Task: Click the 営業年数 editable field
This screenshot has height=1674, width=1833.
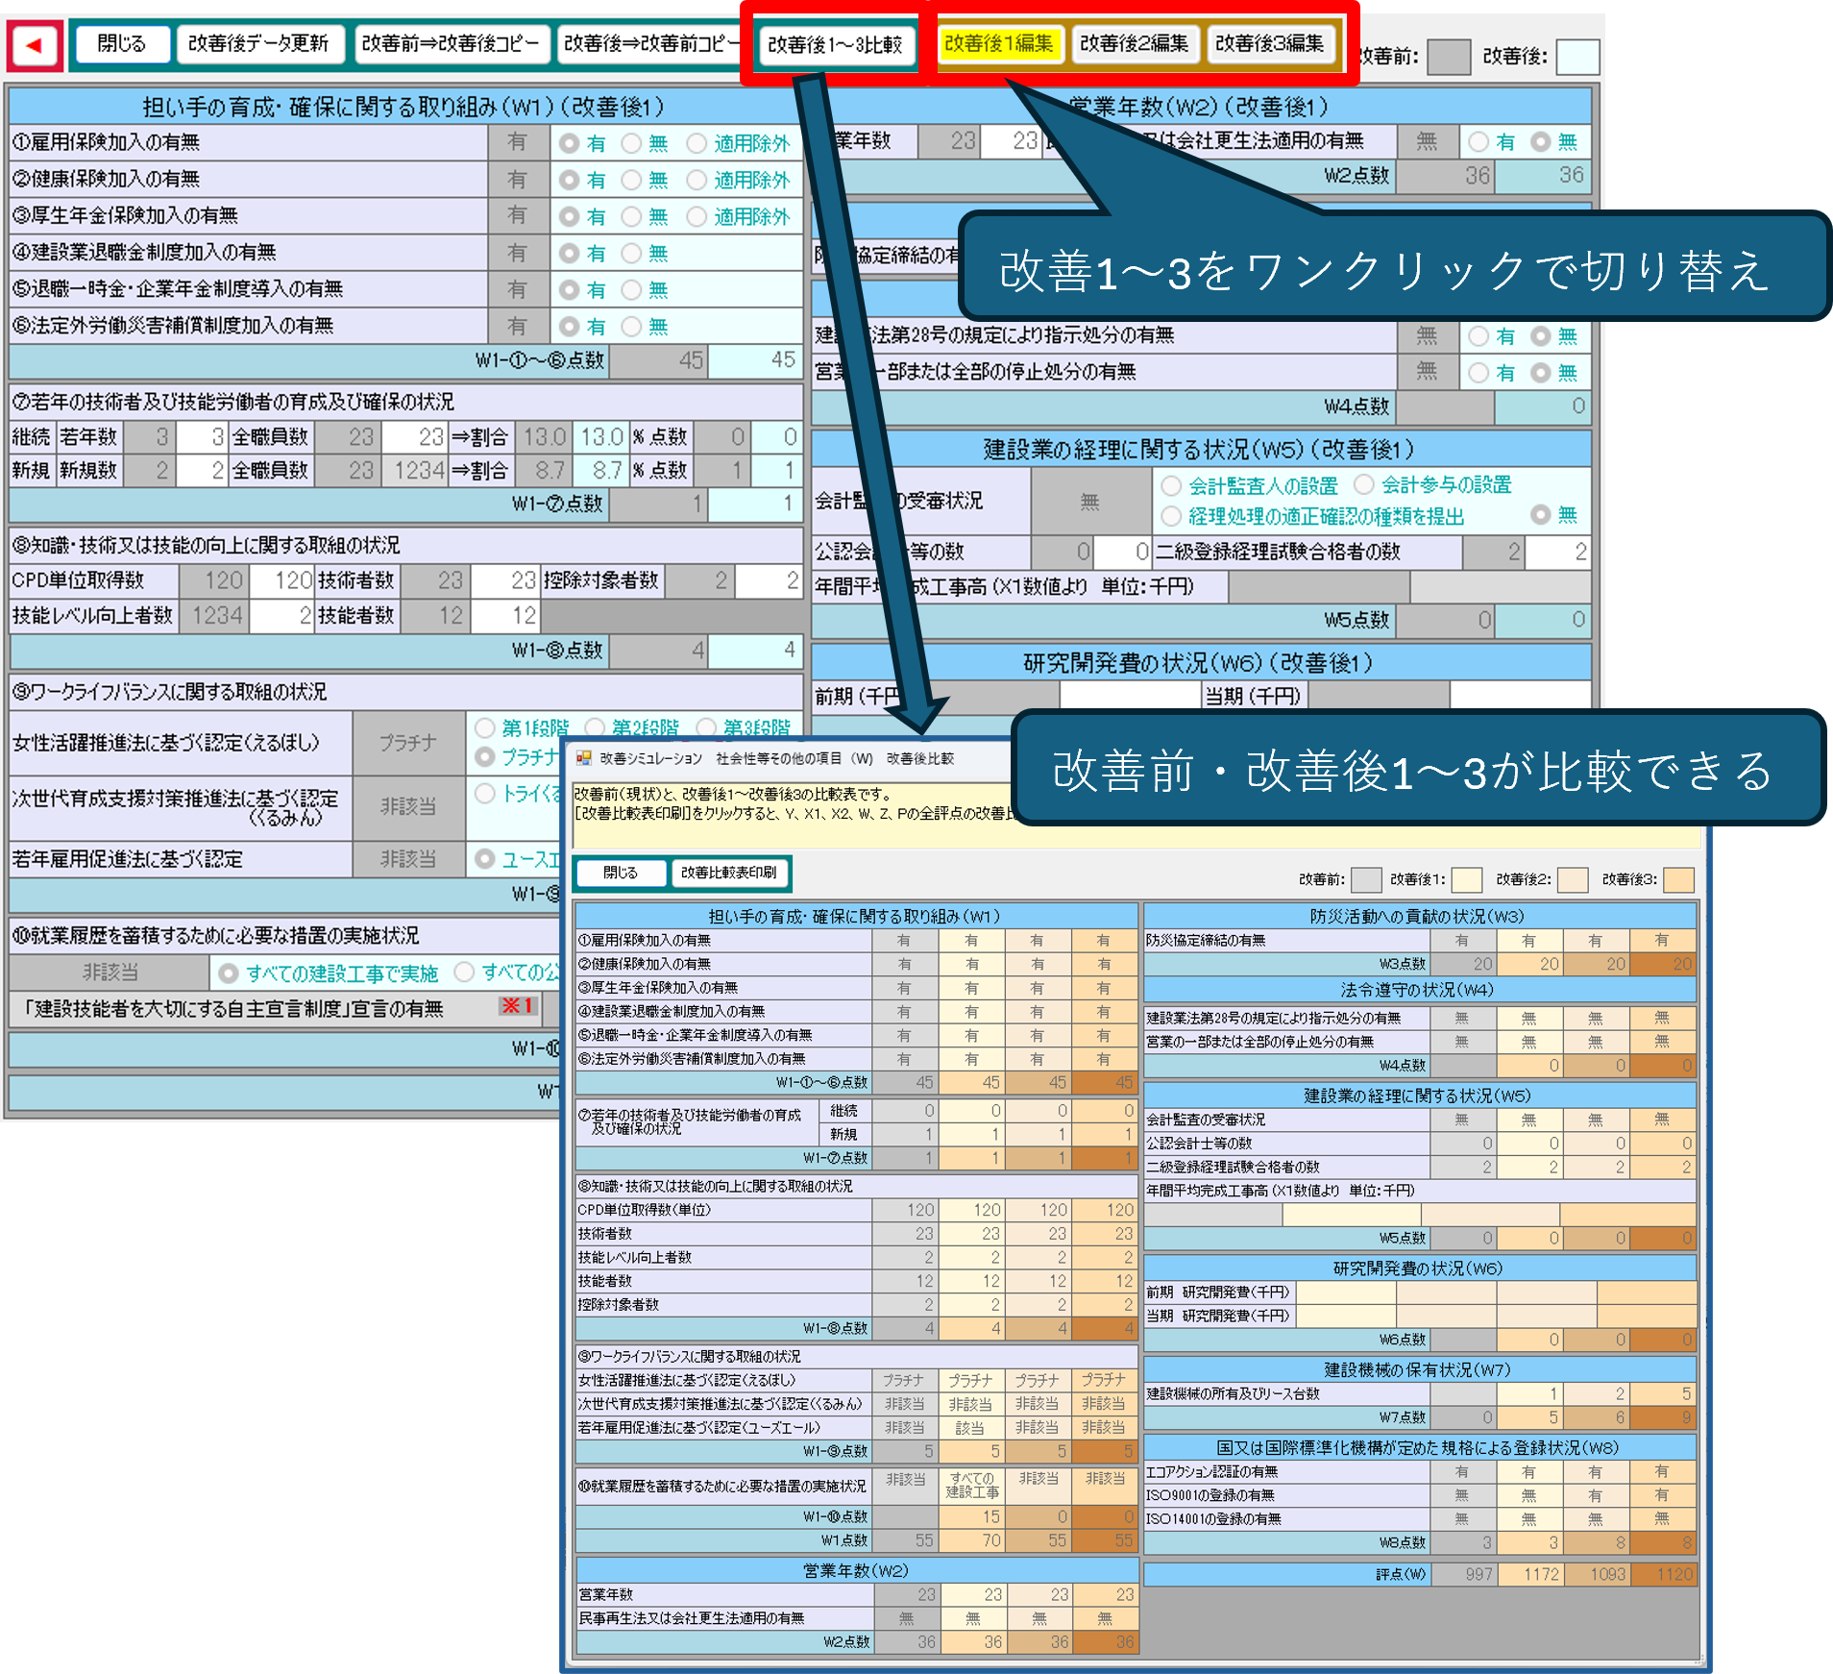Action: (x=1011, y=141)
